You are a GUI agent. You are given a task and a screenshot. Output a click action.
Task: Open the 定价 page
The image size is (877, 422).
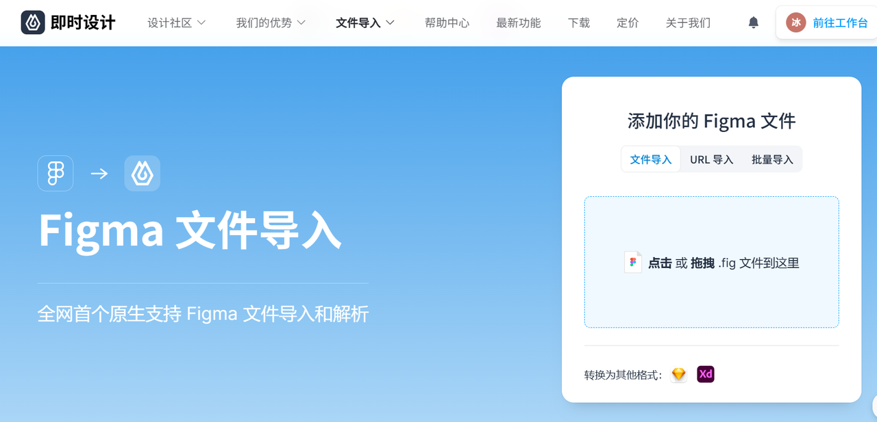pos(628,23)
